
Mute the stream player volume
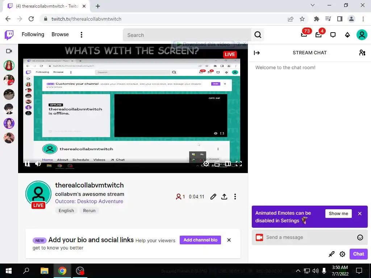[38, 164]
